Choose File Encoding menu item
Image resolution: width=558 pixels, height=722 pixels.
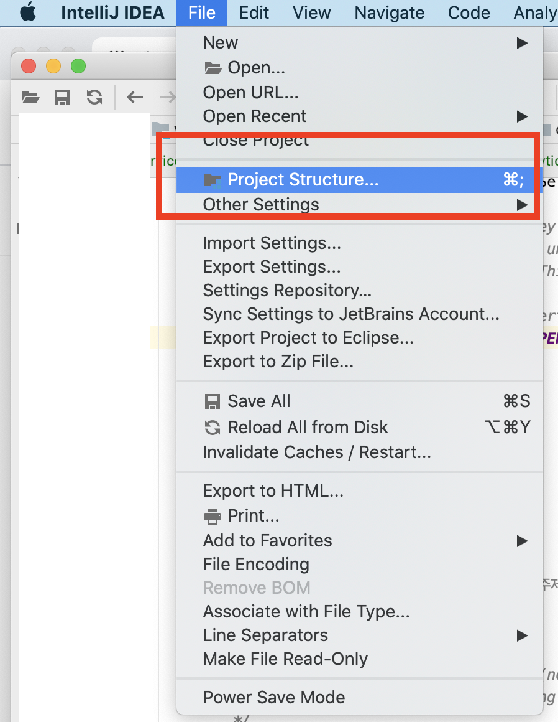coord(359,565)
